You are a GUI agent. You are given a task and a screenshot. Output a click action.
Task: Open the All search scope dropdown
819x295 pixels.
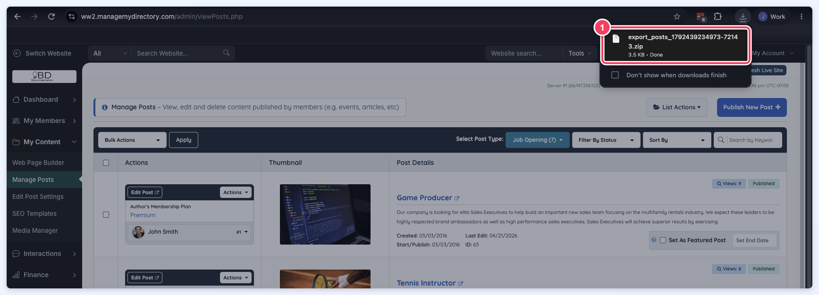(110, 53)
